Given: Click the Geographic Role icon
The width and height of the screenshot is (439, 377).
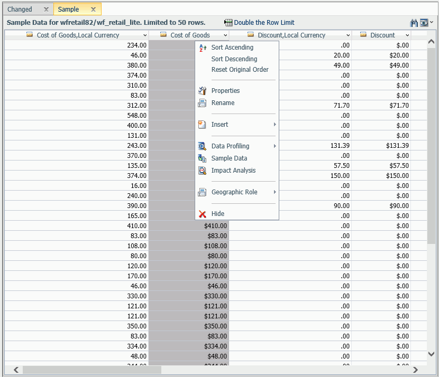Looking at the screenshot, I should pyautogui.click(x=202, y=192).
